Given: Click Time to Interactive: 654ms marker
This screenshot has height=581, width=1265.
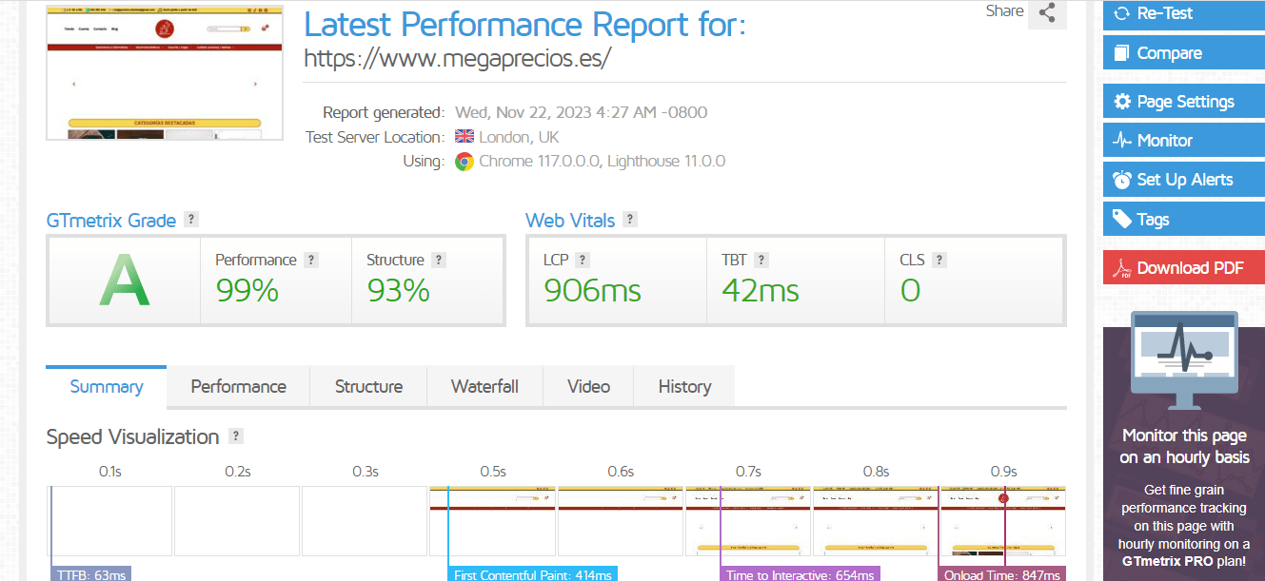Looking at the screenshot, I should pyautogui.click(x=800, y=574).
